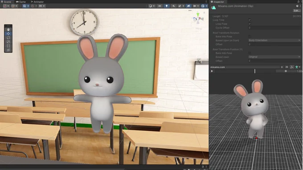
Task: Click the Root Transform Position (Y) Offset field
Action: click(x=274, y=61)
